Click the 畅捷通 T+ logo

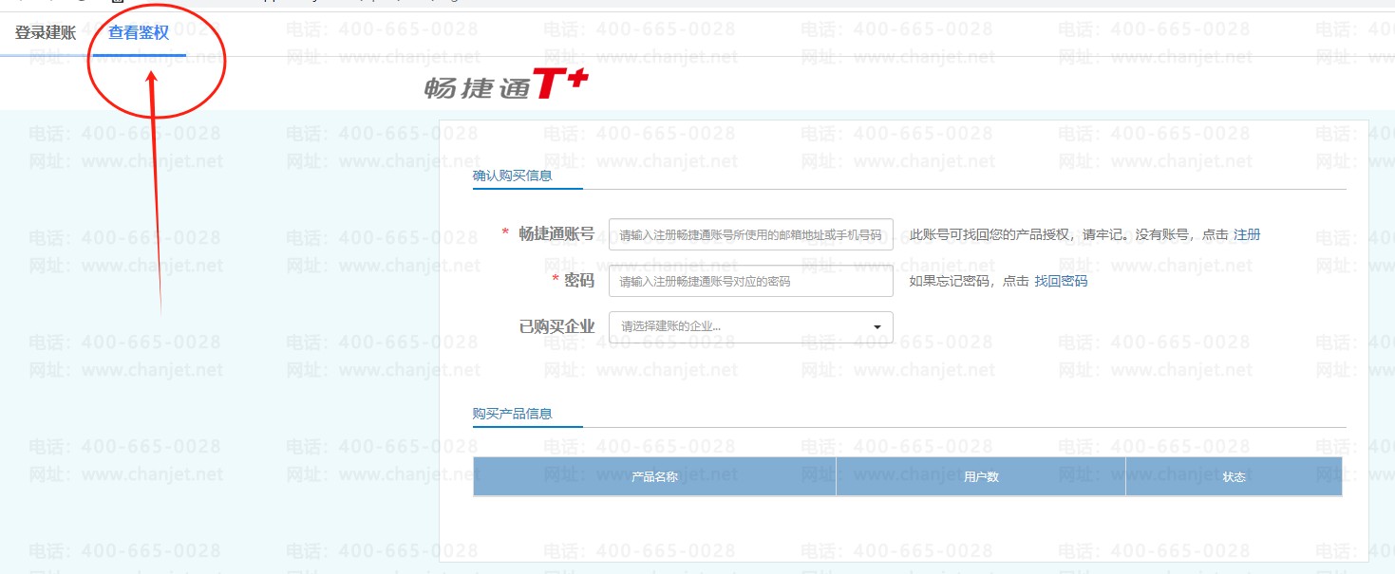(x=506, y=84)
